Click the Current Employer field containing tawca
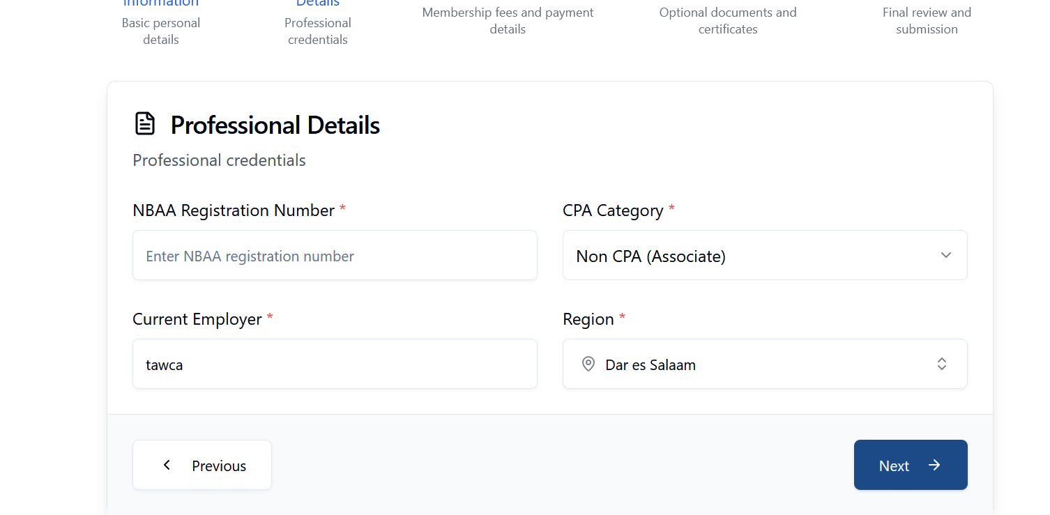 335,364
